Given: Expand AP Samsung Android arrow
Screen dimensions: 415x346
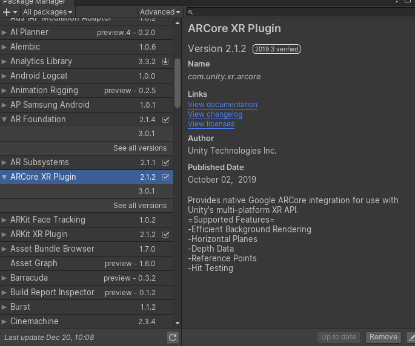Looking at the screenshot, I should pos(4,105).
